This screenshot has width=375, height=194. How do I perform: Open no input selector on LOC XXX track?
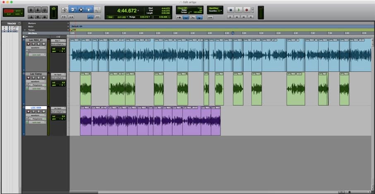tap(58, 108)
